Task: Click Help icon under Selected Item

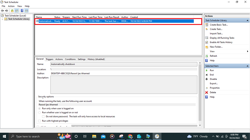Action: pyautogui.click(x=207, y=97)
